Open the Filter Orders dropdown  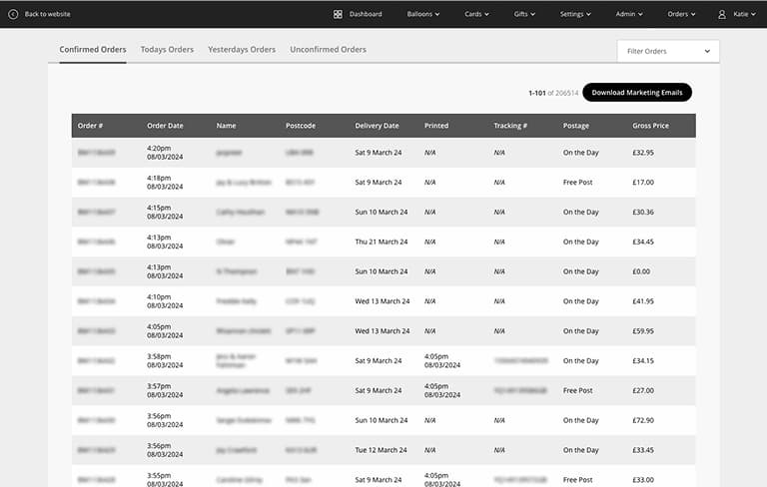click(668, 51)
